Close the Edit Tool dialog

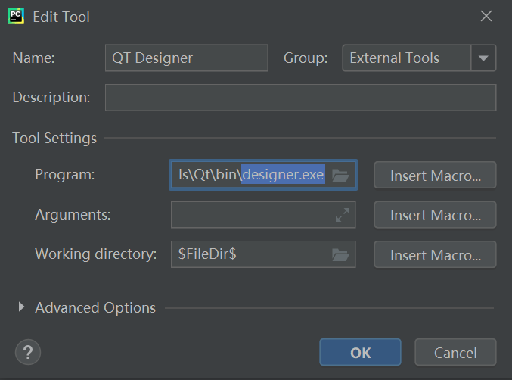point(486,16)
